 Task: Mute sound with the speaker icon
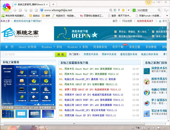click(153, 128)
